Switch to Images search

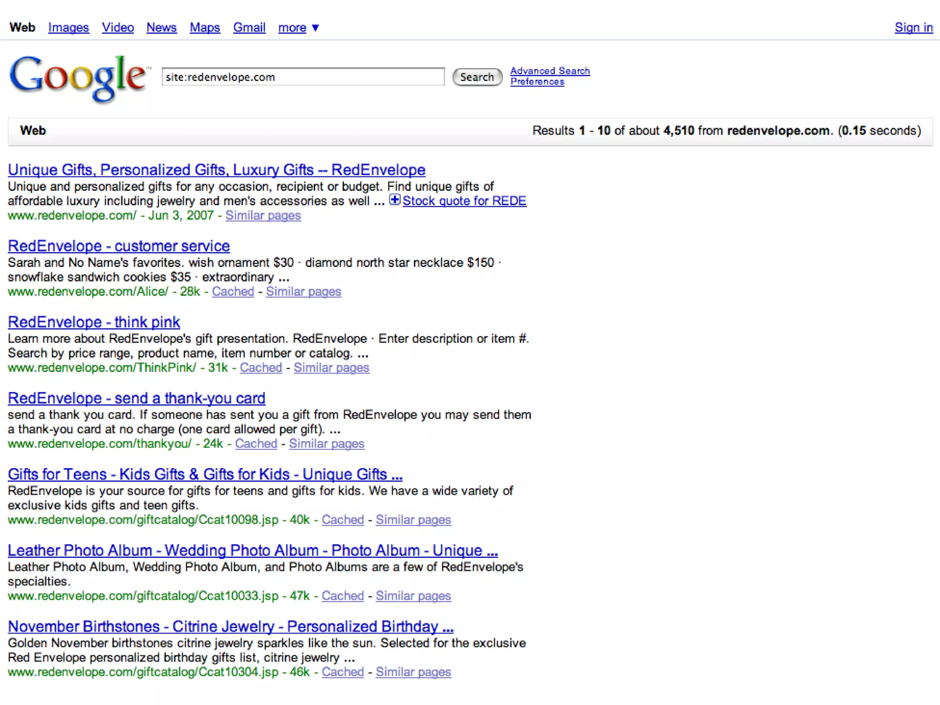(x=68, y=28)
